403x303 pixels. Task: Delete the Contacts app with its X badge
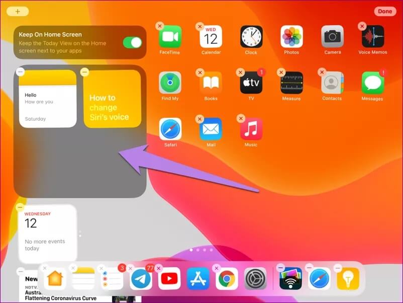coord(322,72)
